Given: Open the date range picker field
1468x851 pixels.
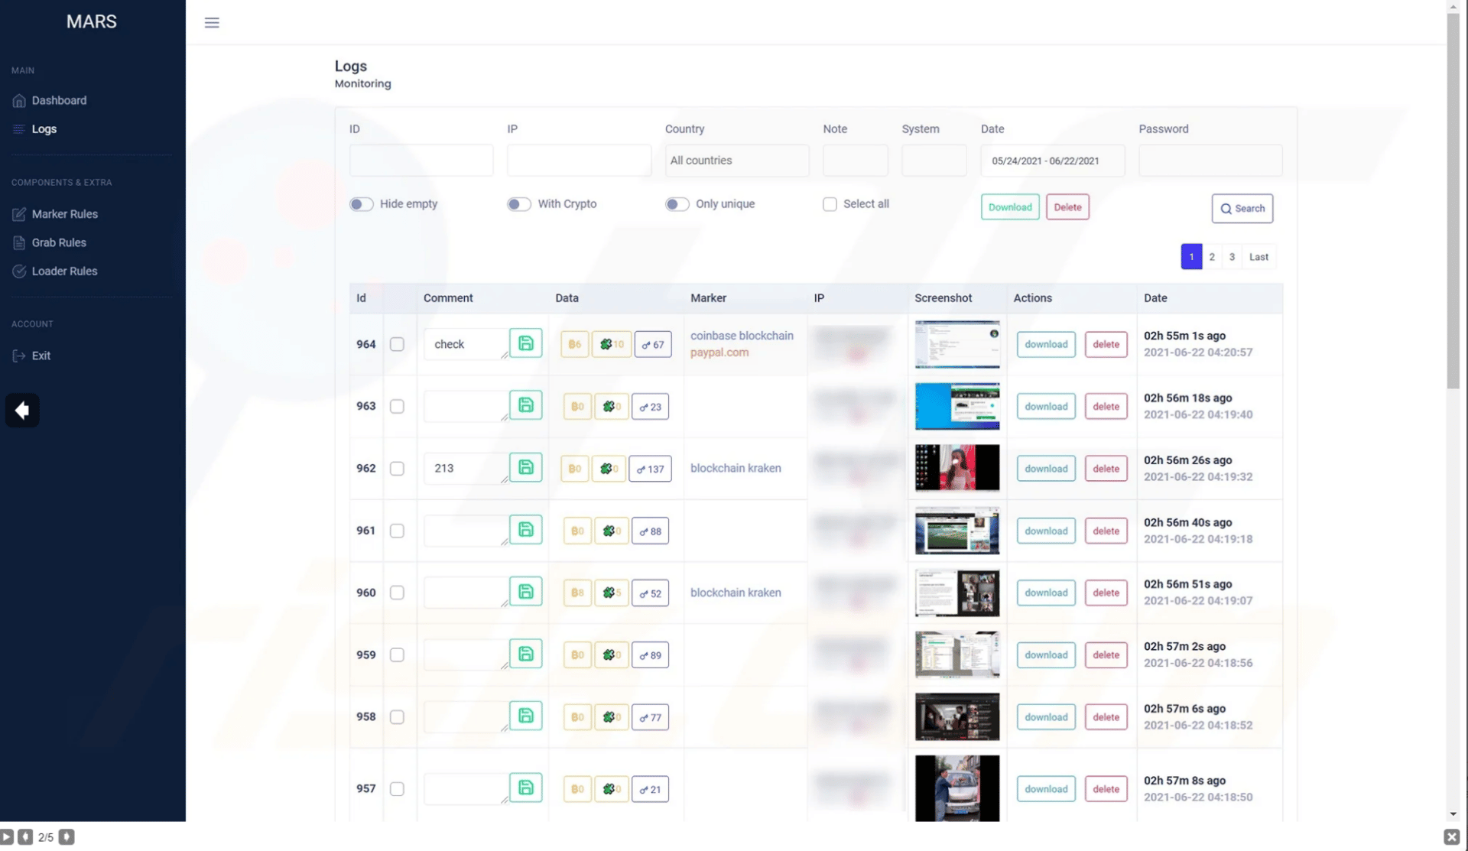Looking at the screenshot, I should tap(1052, 161).
